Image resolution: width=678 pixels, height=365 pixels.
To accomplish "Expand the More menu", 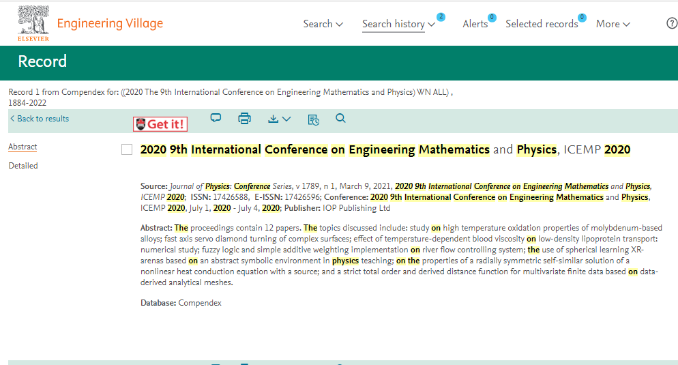I will coord(613,24).
